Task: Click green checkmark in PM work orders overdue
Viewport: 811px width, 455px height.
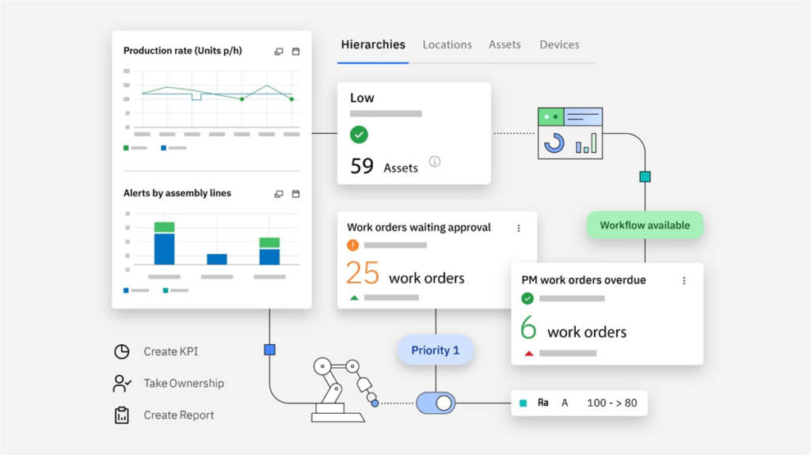Action: coord(527,298)
